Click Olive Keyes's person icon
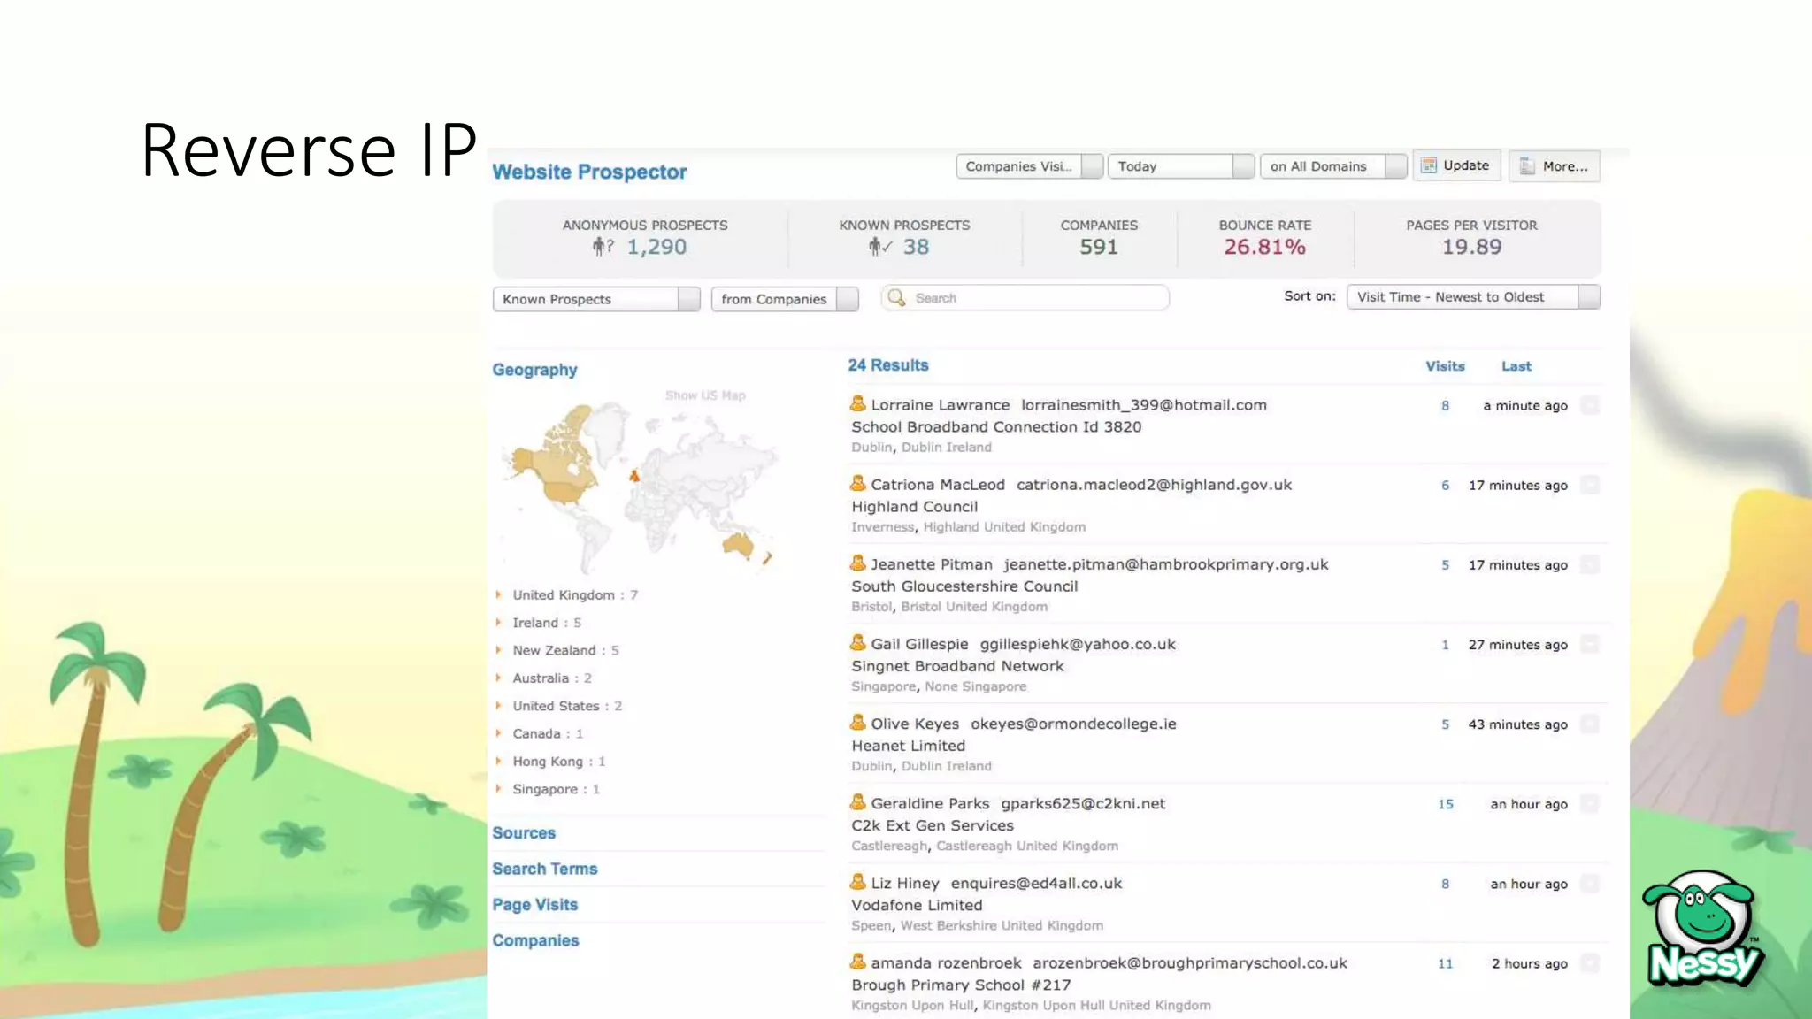This screenshot has height=1019, width=1812. 857,723
